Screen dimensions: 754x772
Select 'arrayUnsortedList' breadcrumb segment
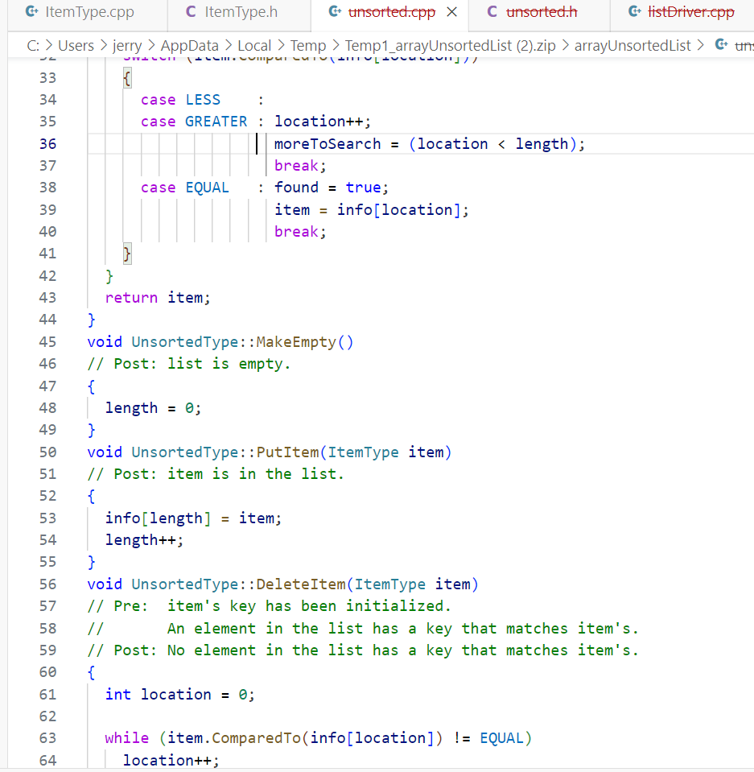point(632,46)
